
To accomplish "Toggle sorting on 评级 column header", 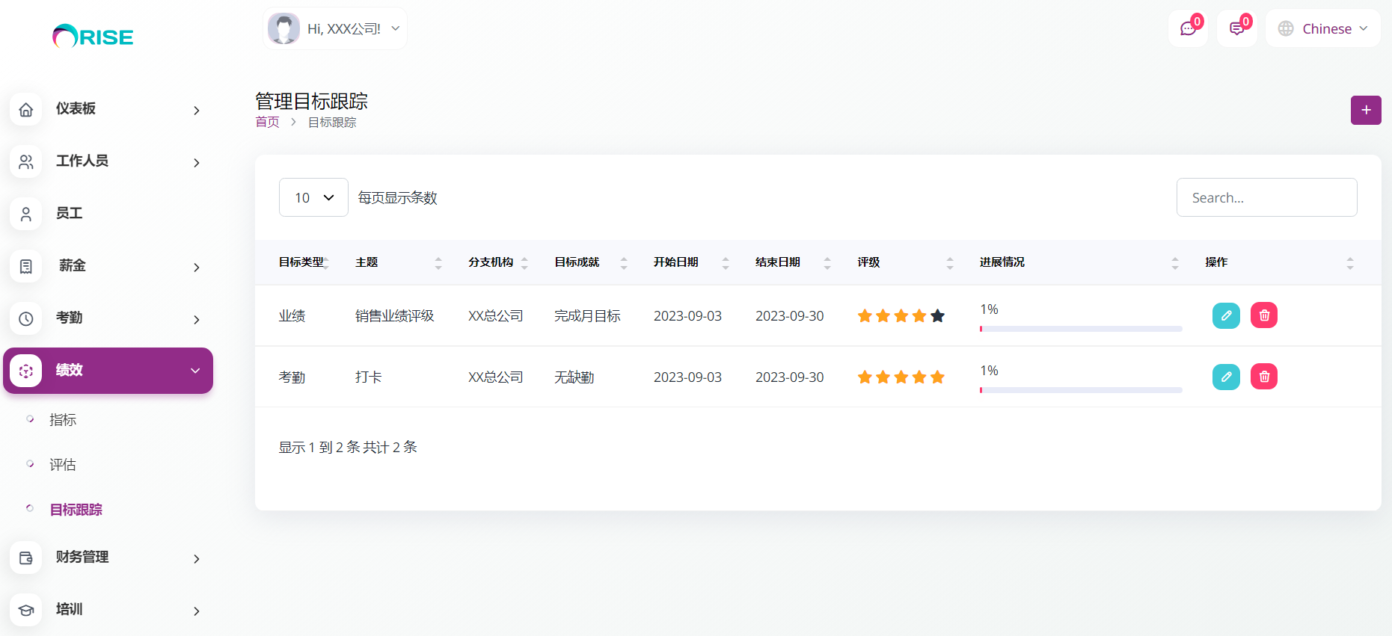I will [868, 262].
